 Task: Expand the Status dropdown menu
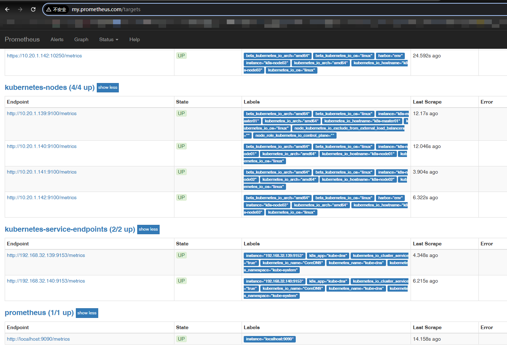click(109, 39)
